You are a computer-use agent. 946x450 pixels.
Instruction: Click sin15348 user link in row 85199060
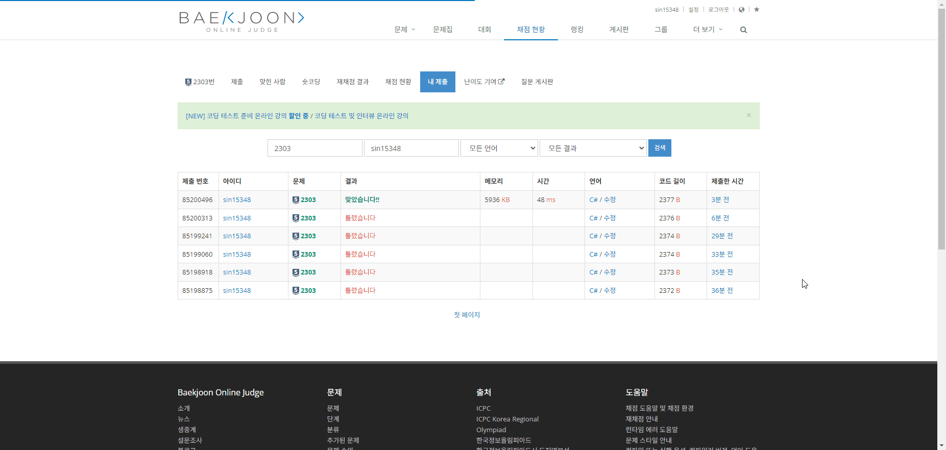tap(237, 254)
